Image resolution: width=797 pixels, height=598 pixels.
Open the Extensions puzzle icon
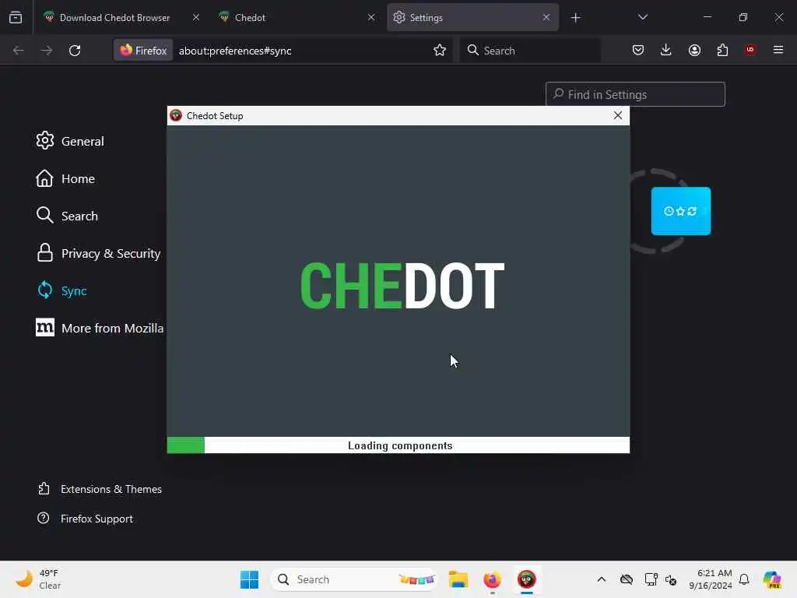click(x=722, y=50)
